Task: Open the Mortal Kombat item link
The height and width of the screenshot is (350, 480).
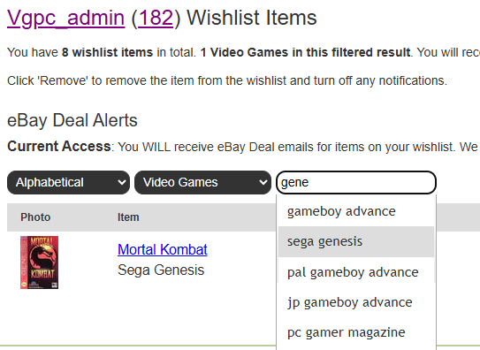Action: pyautogui.click(x=163, y=249)
